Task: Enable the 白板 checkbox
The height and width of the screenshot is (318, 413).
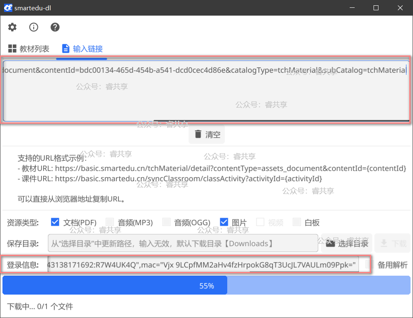Action: point(297,222)
